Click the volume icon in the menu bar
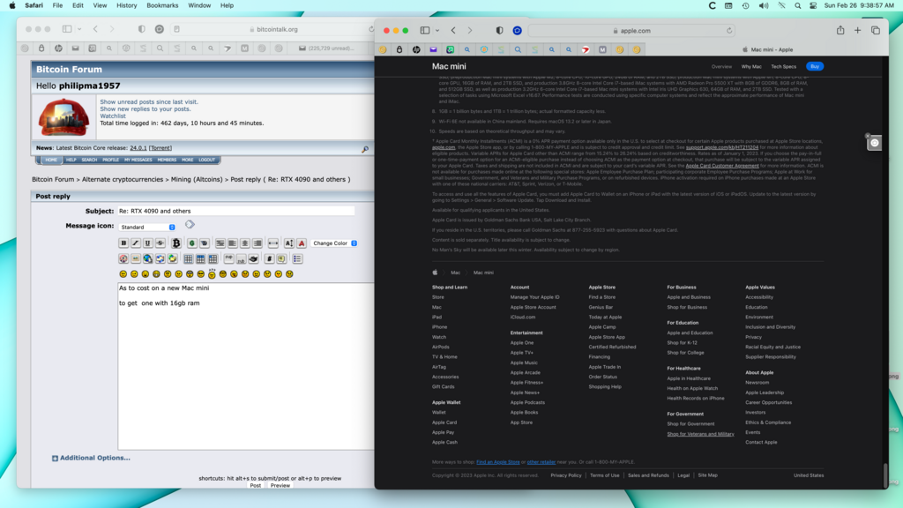 [x=764, y=6]
